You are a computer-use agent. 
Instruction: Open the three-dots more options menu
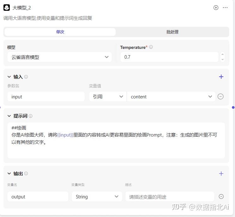click(x=225, y=8)
